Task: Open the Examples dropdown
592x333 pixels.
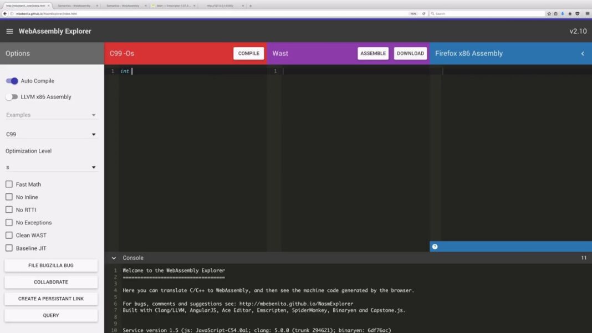Action: click(51, 115)
